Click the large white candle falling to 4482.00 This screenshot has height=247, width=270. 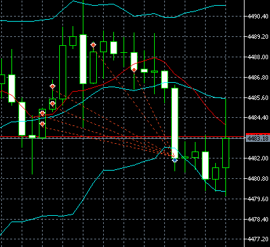coord(174,123)
